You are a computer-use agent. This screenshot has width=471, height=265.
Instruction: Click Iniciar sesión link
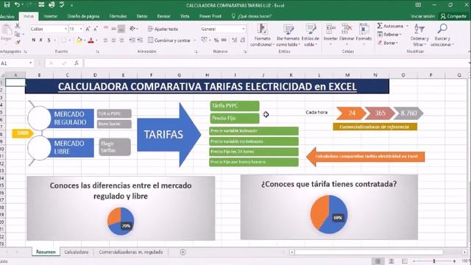[x=423, y=16]
